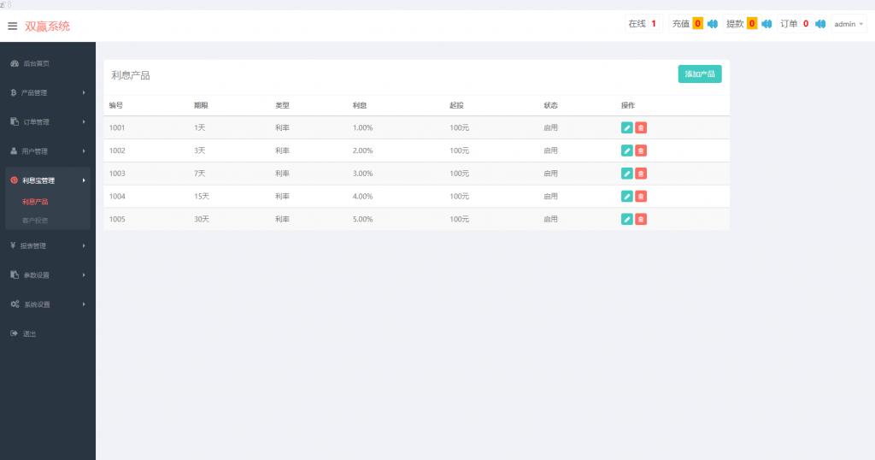
Task: Delete the 15天 product row 1004
Action: (x=641, y=196)
